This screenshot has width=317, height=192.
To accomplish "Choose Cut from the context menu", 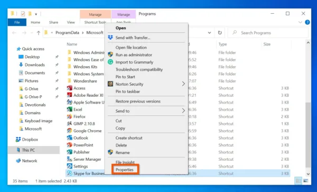I will [x=118, y=121].
